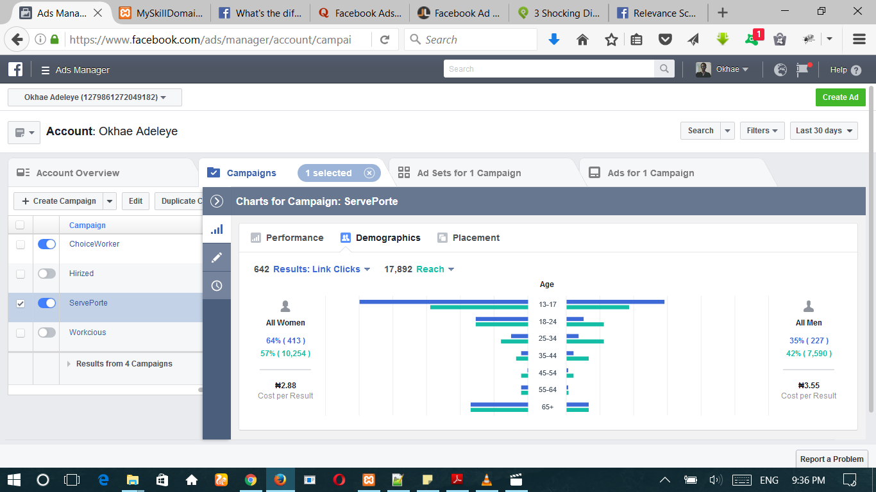Click the Facebook logo icon
Image resolution: width=876 pixels, height=492 pixels.
click(x=15, y=70)
